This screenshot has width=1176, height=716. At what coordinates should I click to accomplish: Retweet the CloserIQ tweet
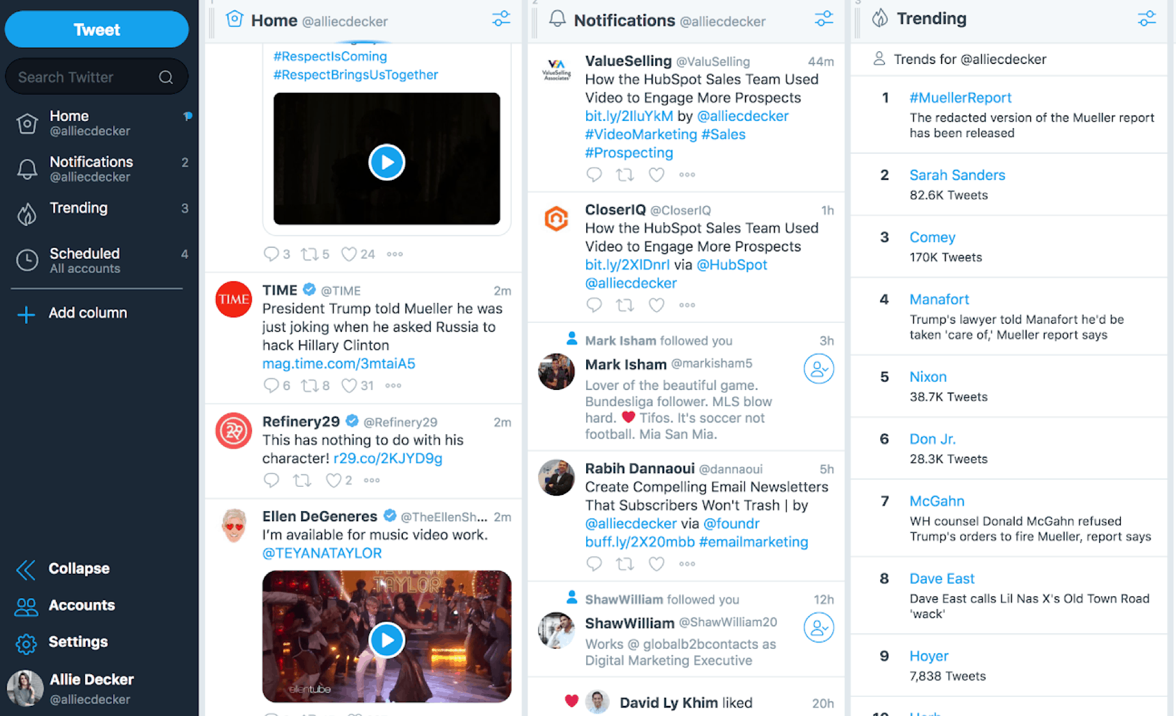pyautogui.click(x=625, y=305)
